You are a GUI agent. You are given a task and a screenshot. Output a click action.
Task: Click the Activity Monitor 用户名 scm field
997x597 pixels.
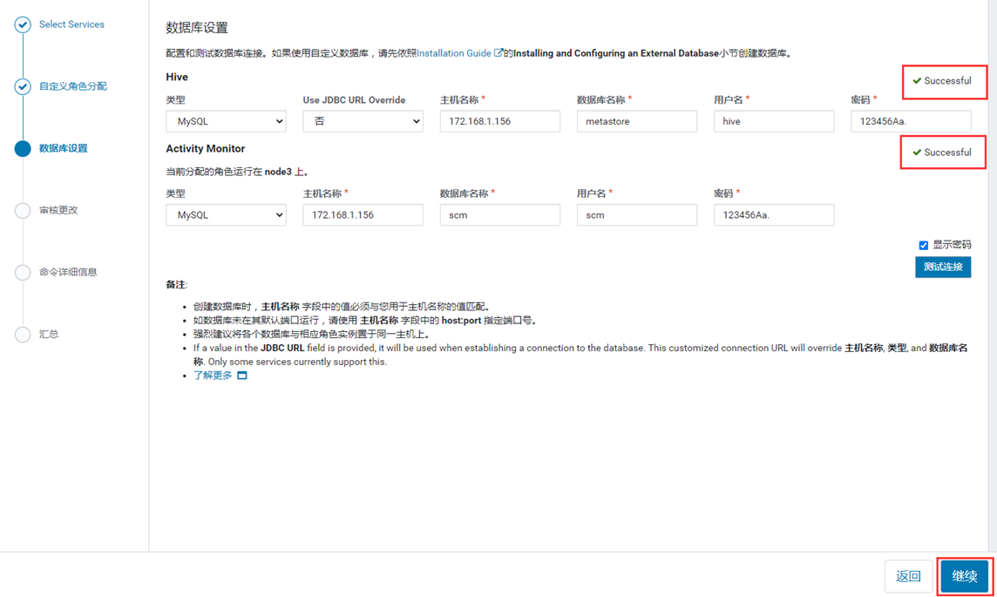point(637,215)
